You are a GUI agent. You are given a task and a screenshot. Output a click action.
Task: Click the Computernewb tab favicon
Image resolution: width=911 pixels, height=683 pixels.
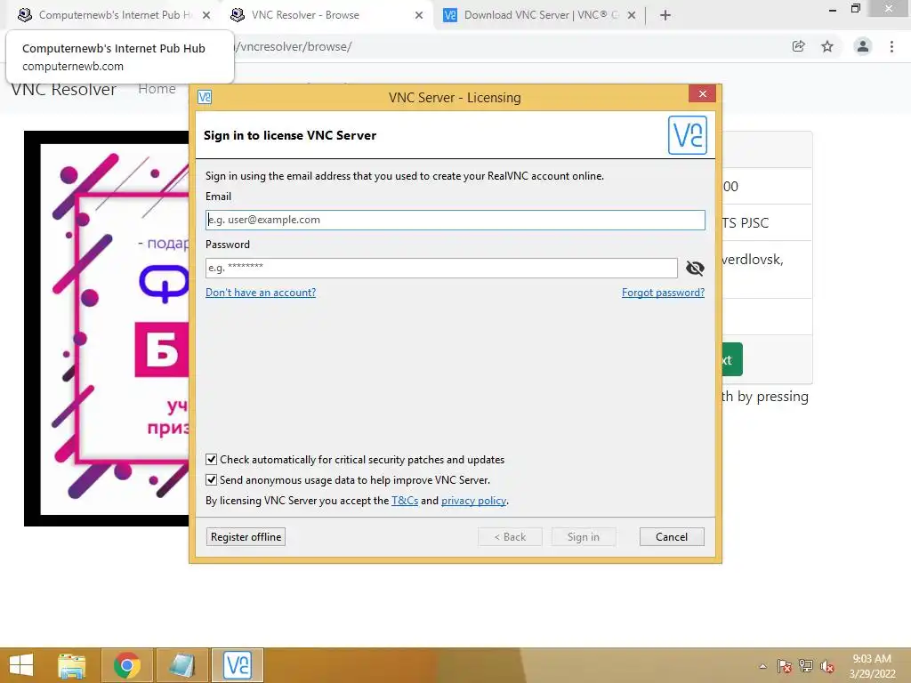(x=24, y=15)
